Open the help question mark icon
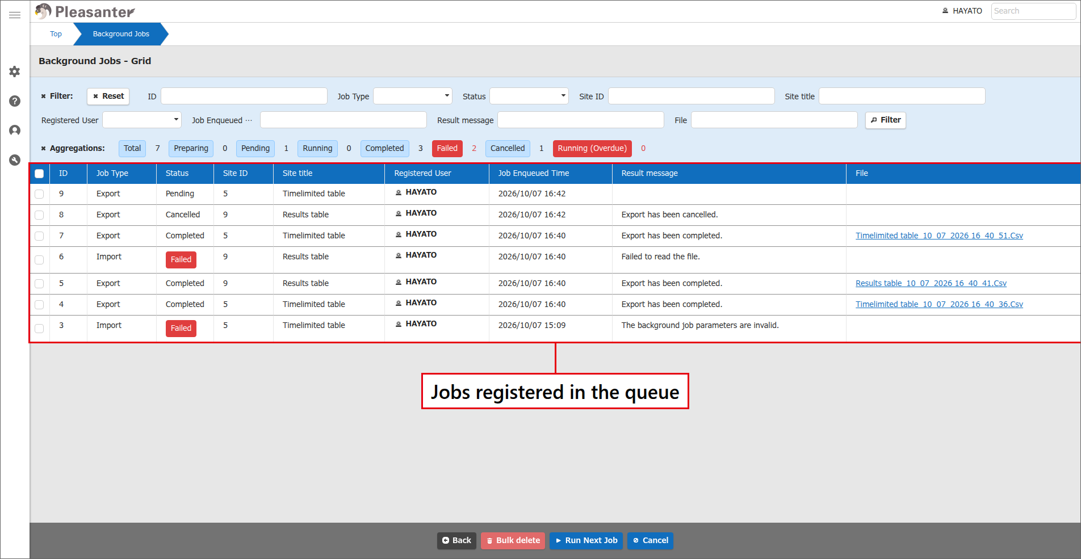The height and width of the screenshot is (559, 1081). tap(15, 101)
